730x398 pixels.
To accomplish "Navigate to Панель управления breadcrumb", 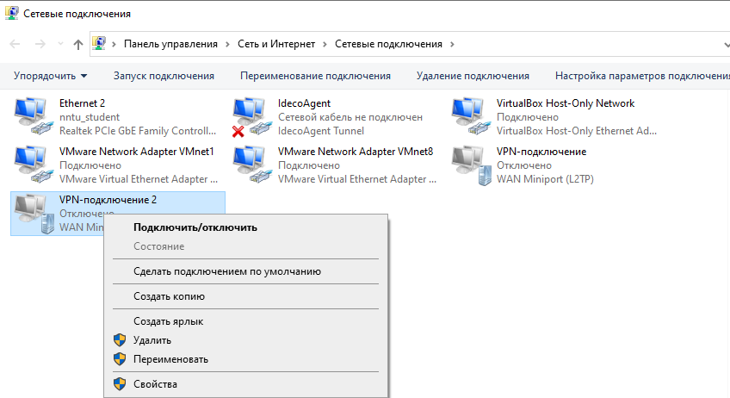I will (170, 44).
